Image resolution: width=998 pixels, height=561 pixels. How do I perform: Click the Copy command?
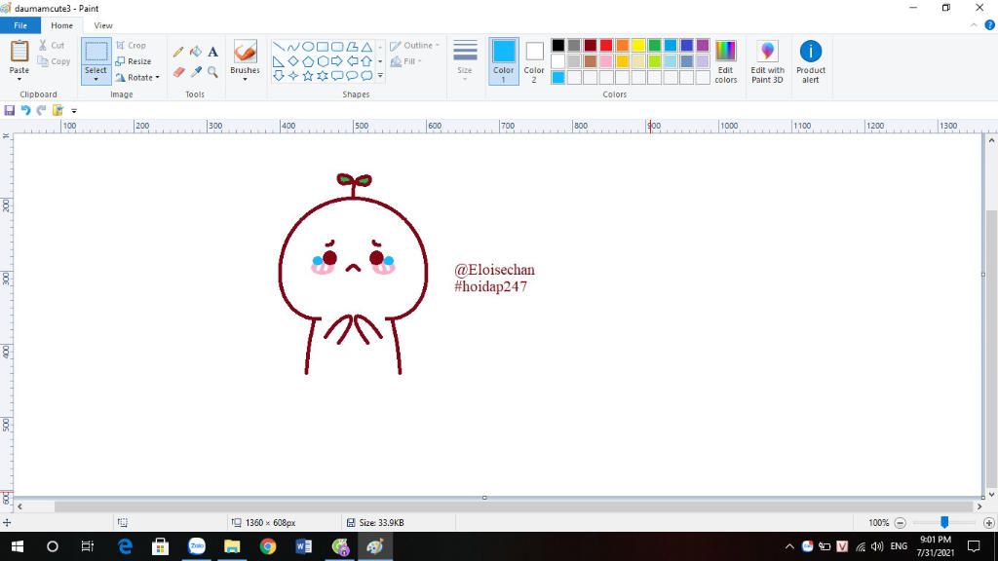(x=55, y=61)
